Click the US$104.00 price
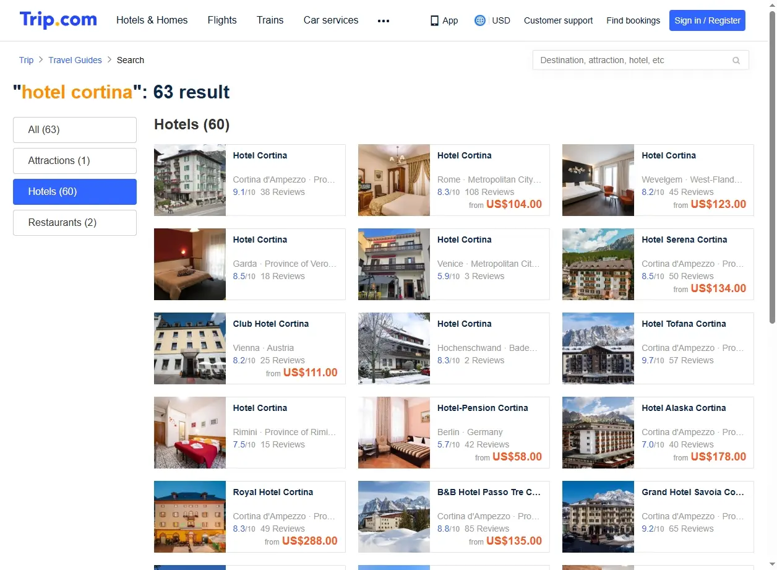The image size is (777, 570). click(514, 204)
